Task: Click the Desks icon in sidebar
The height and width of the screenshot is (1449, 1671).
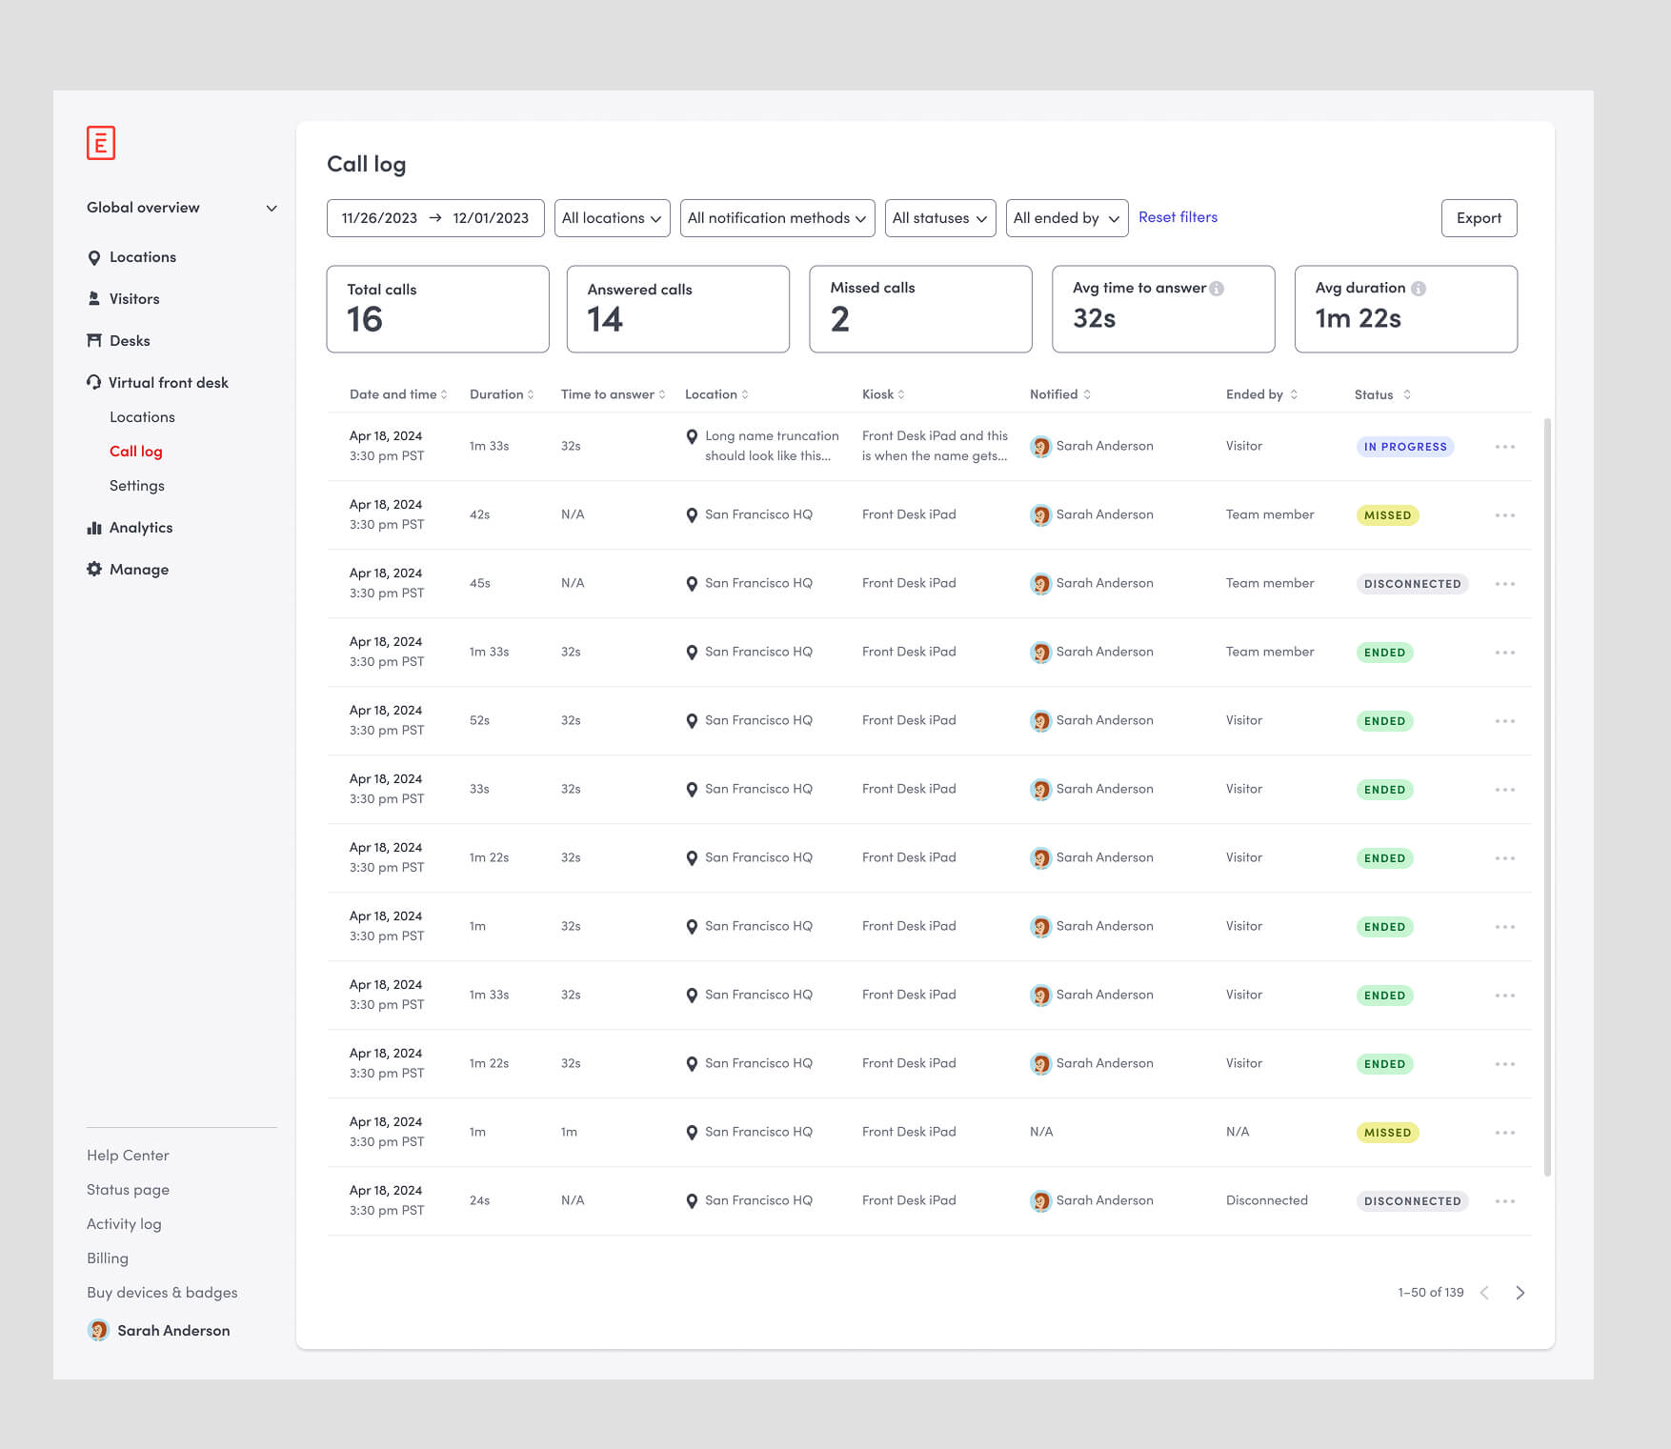Action: (94, 341)
